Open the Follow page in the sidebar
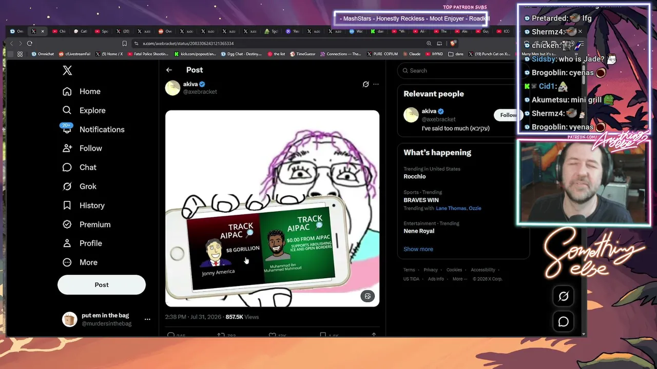Image resolution: width=657 pixels, height=369 pixels. (82, 148)
